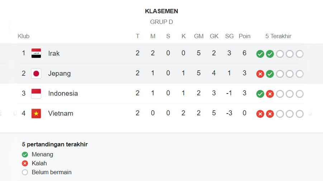This screenshot has height=181, width=323.
Task: Click the Irak flag icon
Action: click(x=36, y=53)
